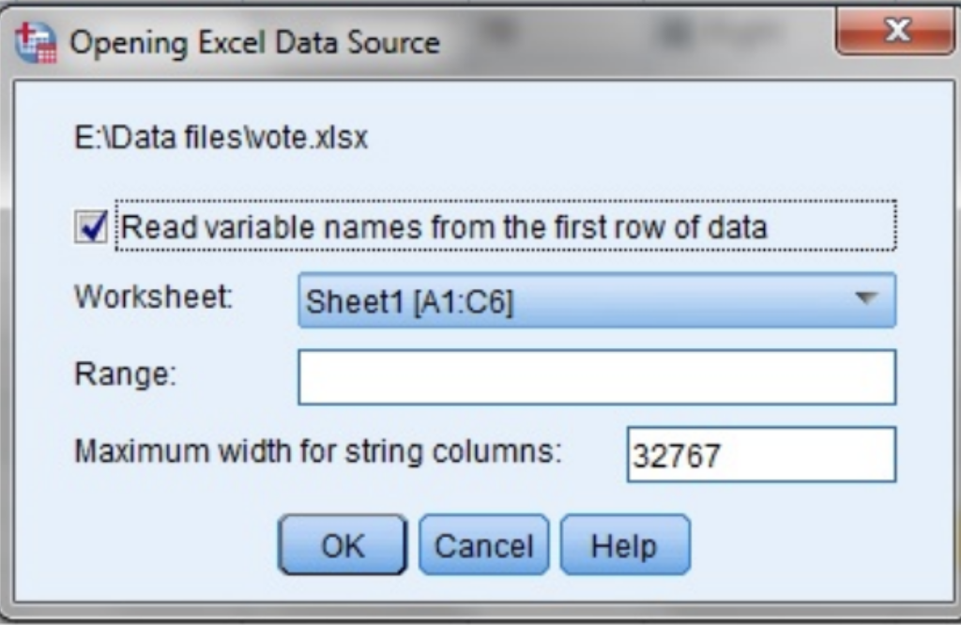
Task: Click inside the empty Range field
Action: pos(596,377)
